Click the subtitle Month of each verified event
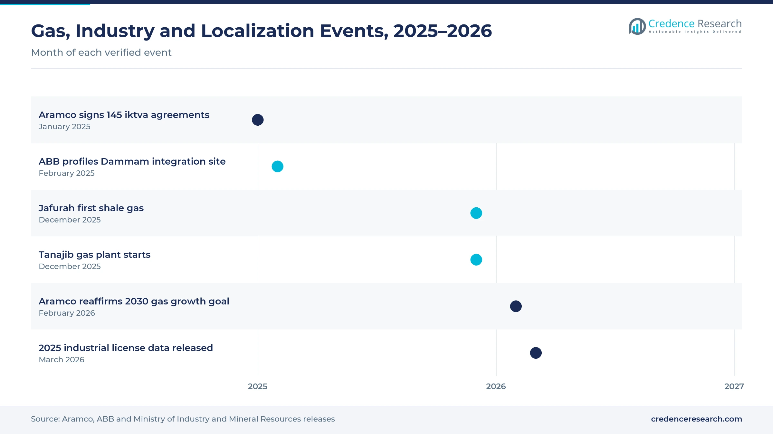 click(101, 52)
